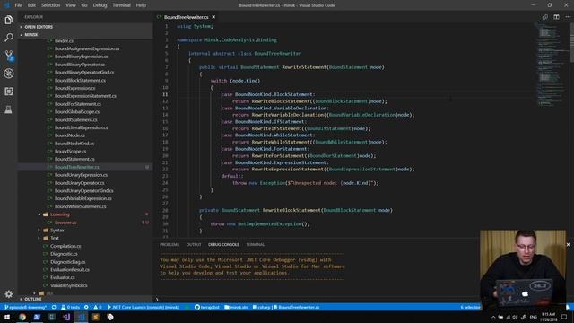Click the 0 tests status bar item
This screenshot has width=574, height=323.
pyautogui.click(x=70, y=307)
